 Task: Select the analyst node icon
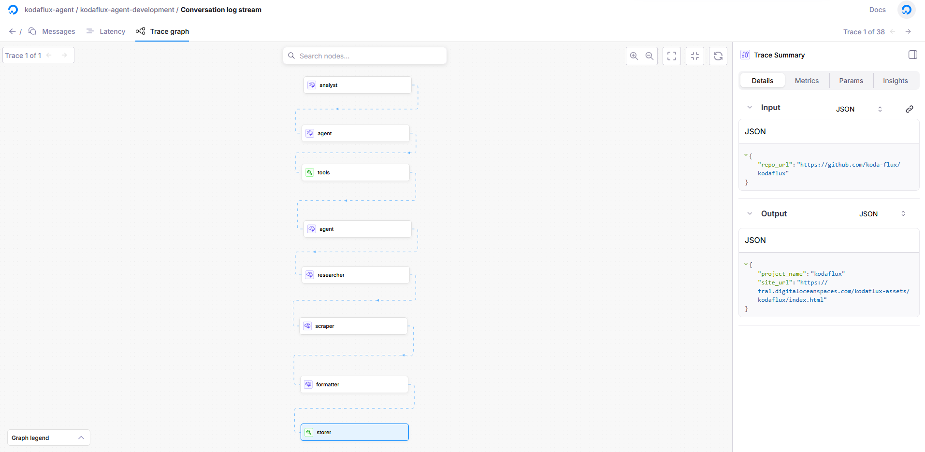point(312,85)
